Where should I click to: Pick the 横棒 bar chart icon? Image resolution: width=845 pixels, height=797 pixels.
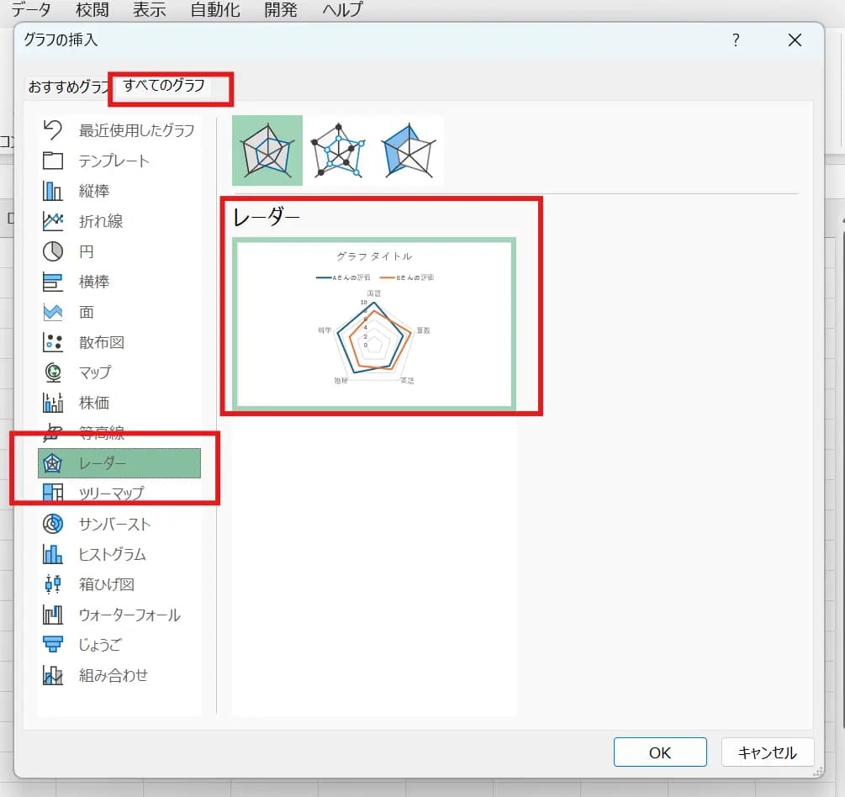click(x=53, y=282)
